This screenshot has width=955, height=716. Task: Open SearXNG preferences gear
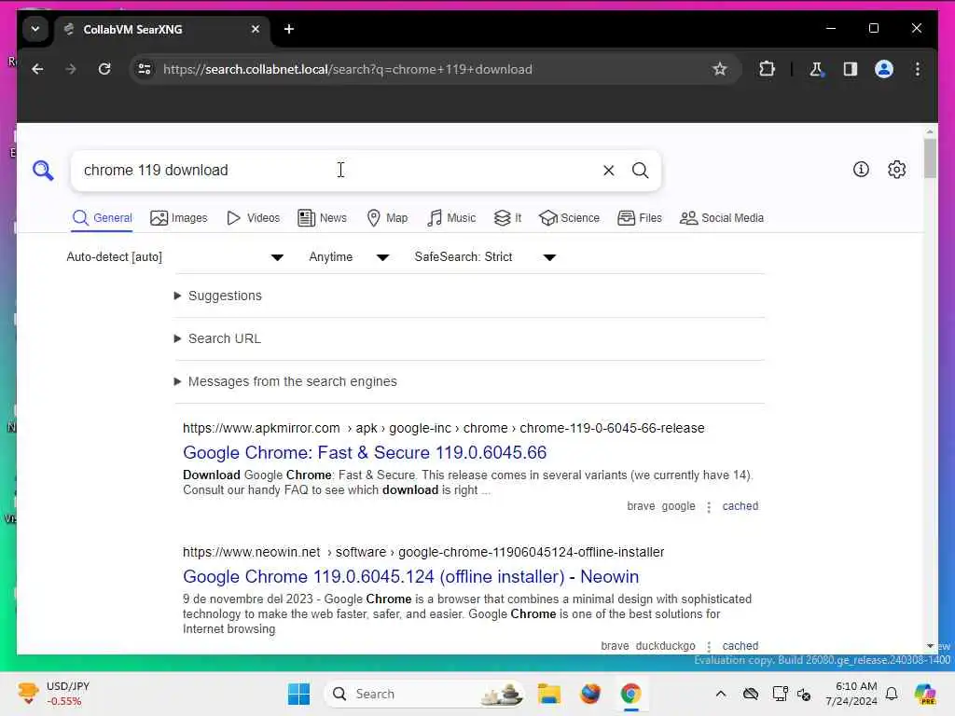896,170
